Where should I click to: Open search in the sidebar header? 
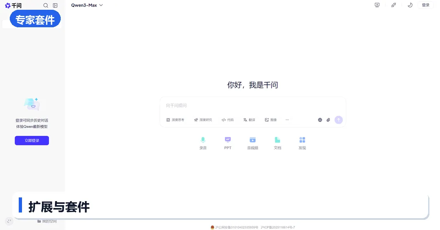pos(46,5)
